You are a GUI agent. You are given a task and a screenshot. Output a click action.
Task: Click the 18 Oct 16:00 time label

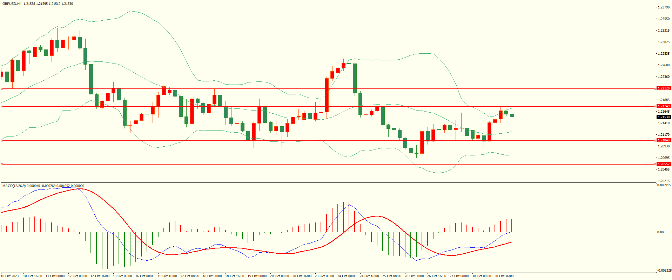point(235,276)
